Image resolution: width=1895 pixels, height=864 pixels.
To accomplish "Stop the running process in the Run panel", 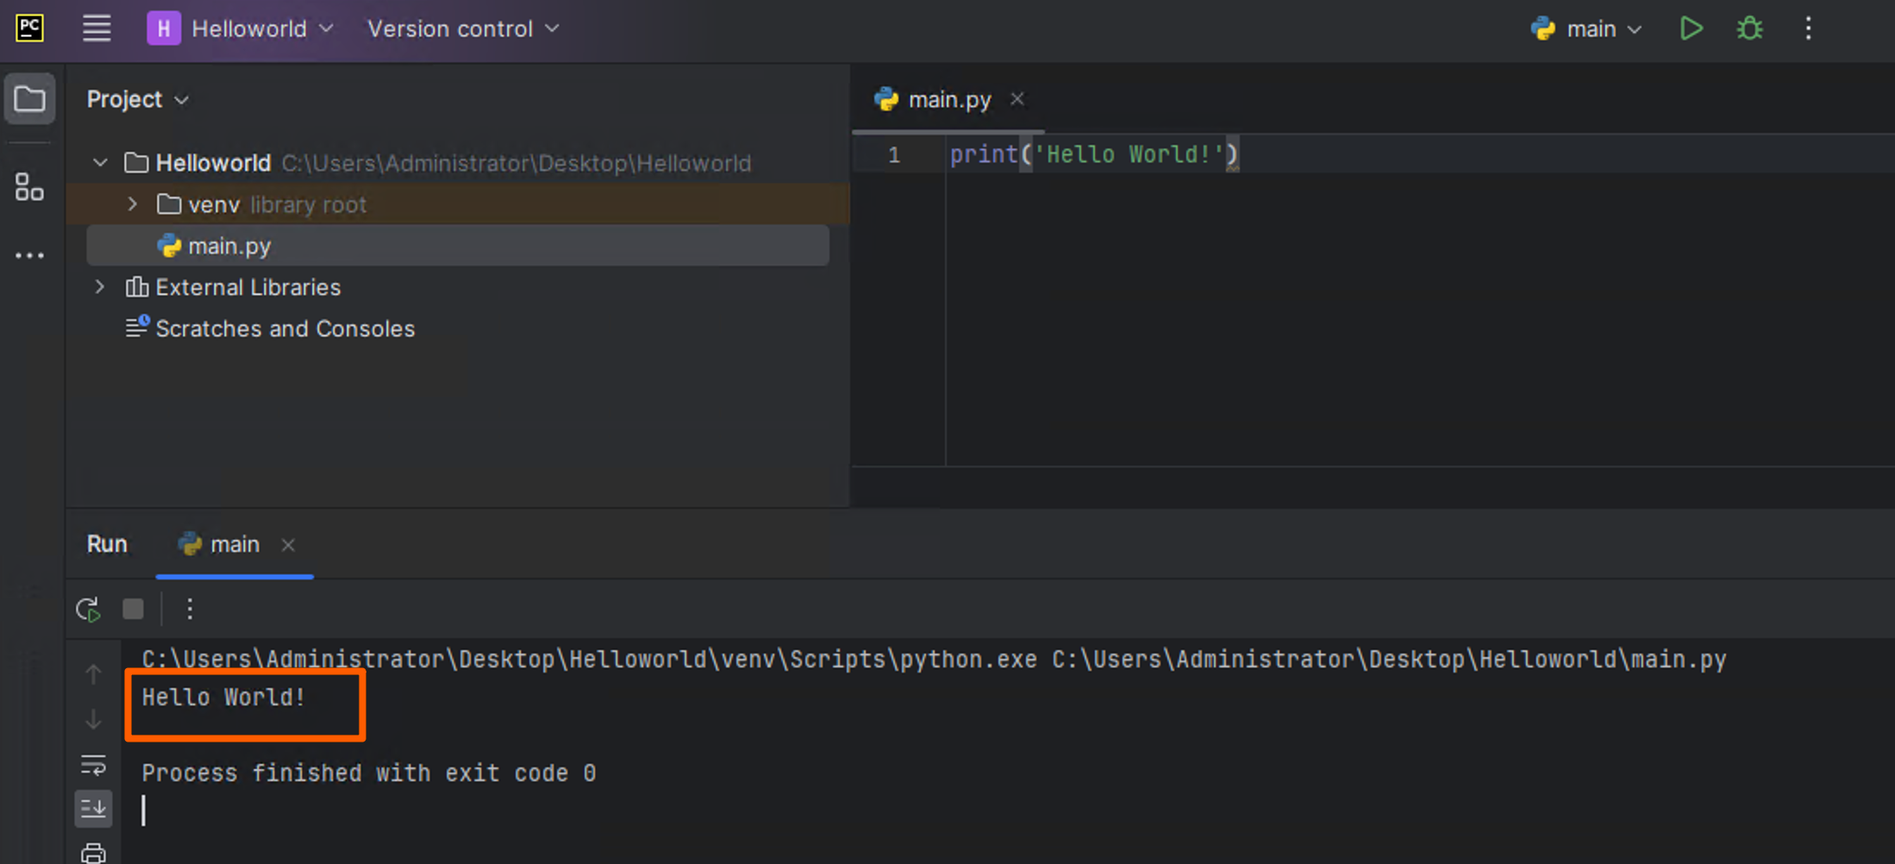I will (133, 610).
